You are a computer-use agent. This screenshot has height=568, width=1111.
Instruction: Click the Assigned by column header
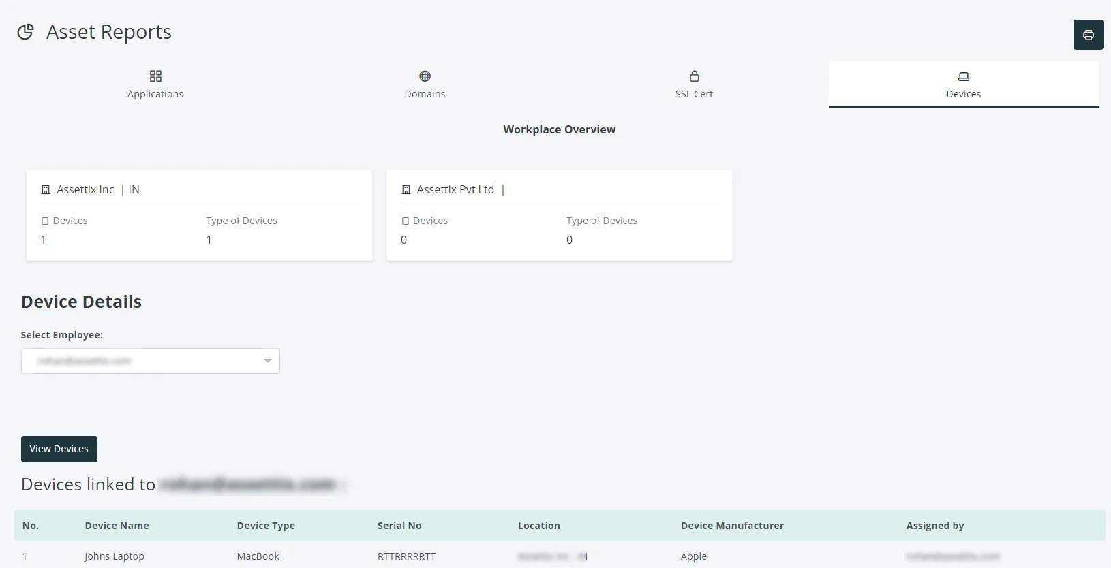pyautogui.click(x=935, y=526)
